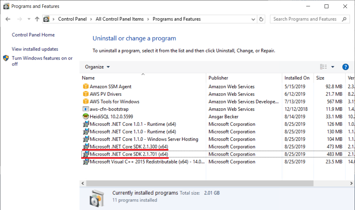Click the .NET Core SDK 2.1.300 icon
This screenshot has width=355, height=210.
(x=86, y=146)
